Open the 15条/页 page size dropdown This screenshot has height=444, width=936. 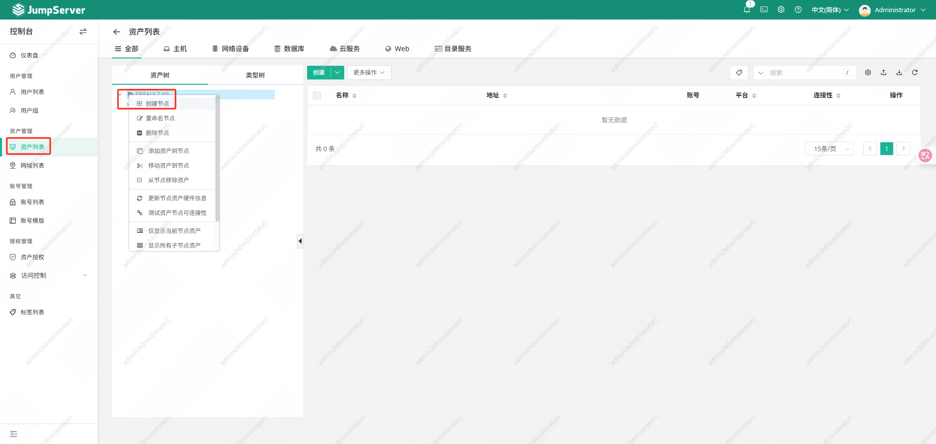[829, 149]
